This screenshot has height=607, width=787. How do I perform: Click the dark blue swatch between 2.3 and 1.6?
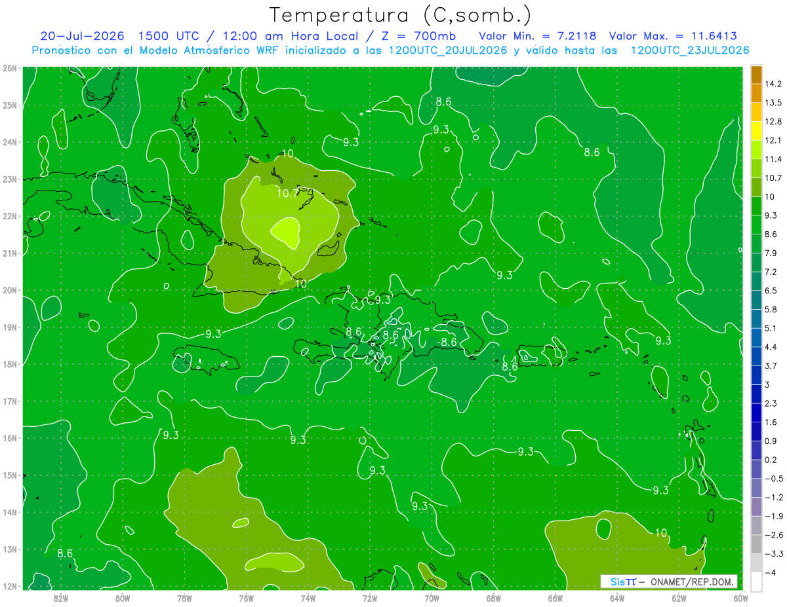coord(756,412)
